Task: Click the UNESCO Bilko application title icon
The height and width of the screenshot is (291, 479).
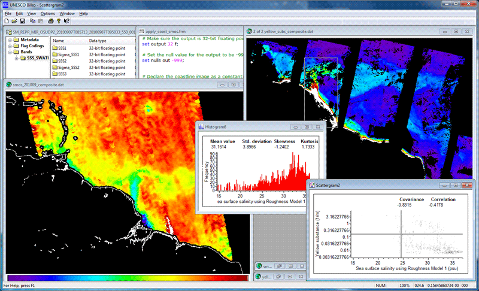Action: [x=5, y=5]
